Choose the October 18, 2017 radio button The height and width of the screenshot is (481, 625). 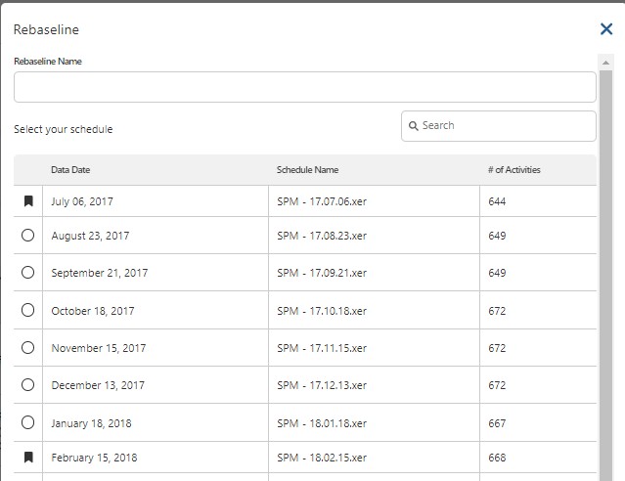click(x=27, y=311)
